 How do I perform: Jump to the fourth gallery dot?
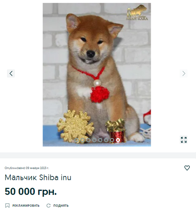coord(94,140)
